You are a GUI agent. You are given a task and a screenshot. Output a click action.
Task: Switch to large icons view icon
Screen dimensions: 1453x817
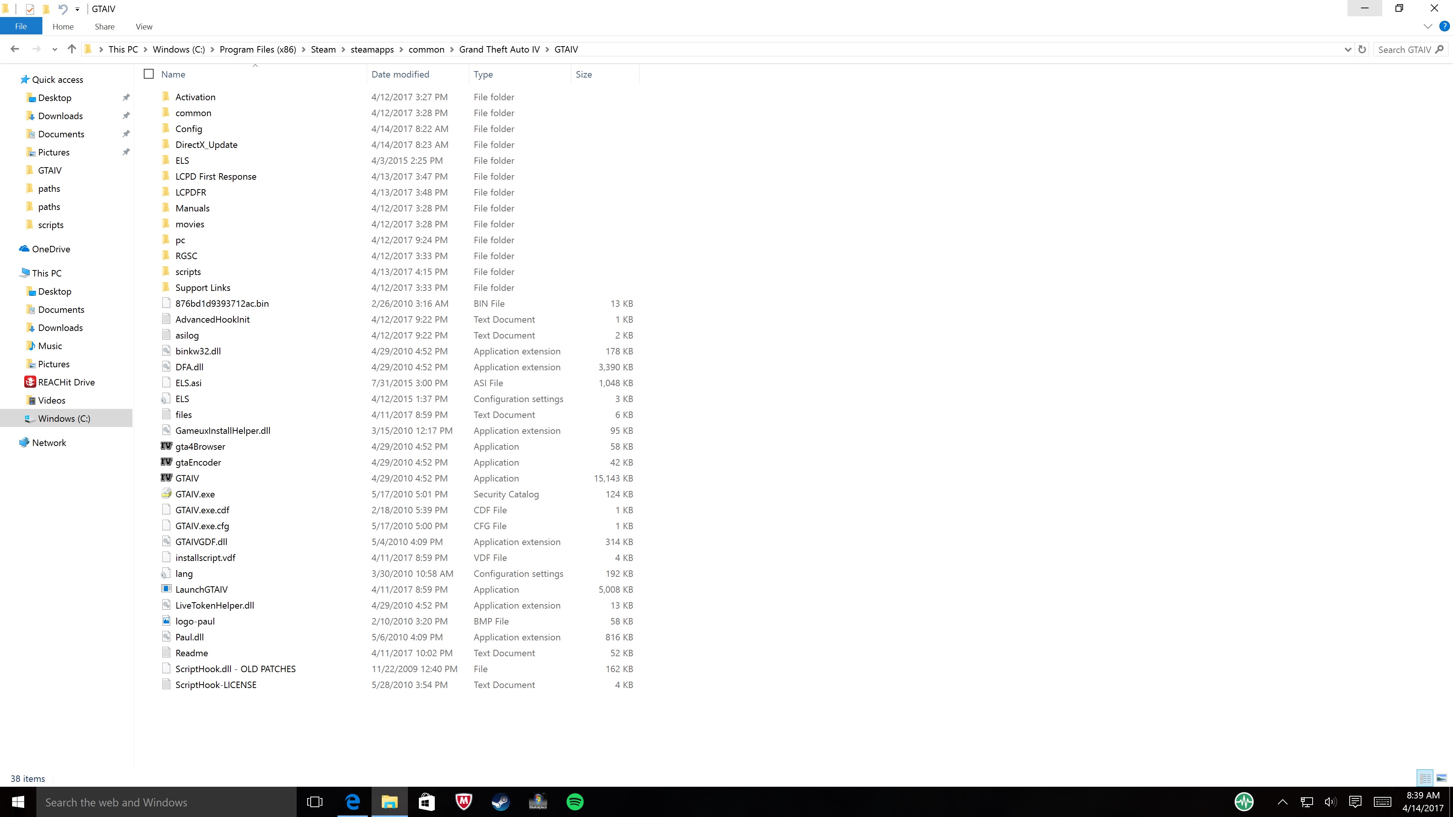click(1441, 778)
